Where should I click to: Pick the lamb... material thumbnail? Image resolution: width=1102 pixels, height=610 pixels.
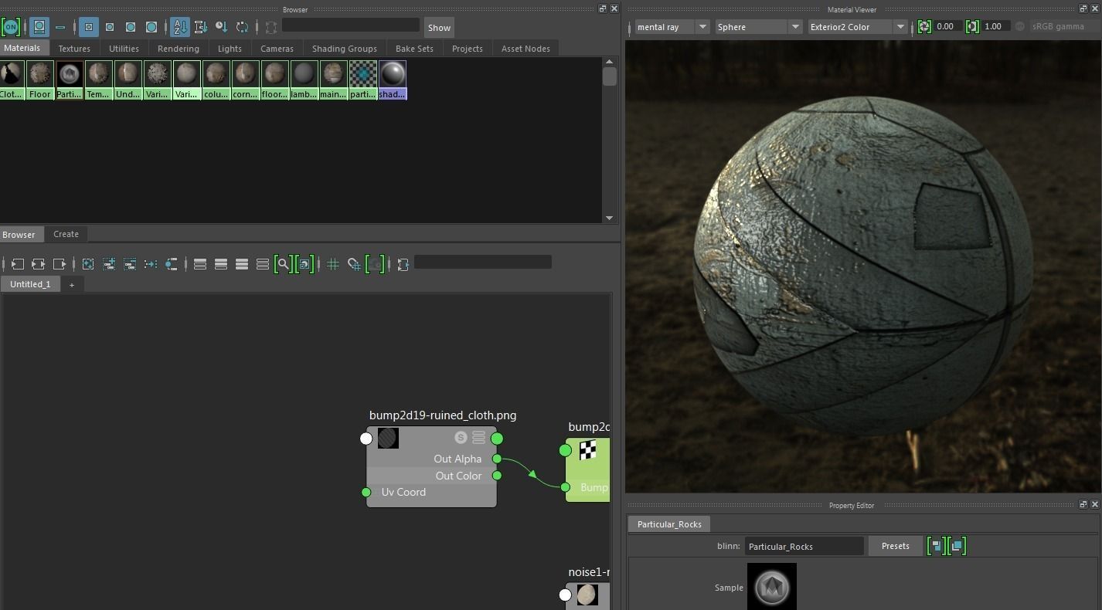304,80
